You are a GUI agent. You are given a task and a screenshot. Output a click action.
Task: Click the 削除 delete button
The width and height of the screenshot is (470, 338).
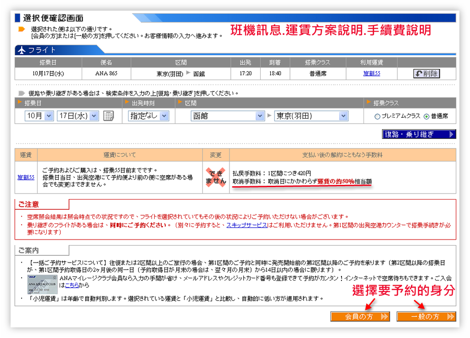click(426, 74)
